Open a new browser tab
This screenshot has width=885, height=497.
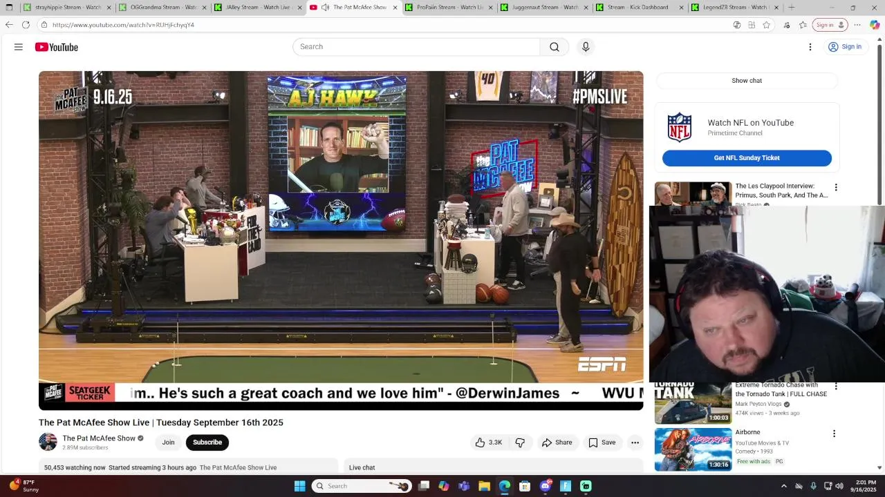pos(792,8)
